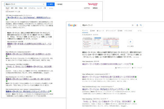Viewport: 164px width, 109px height.
Task: Click the green badge under Yahoo seopack.jp result
Action: [7, 68]
